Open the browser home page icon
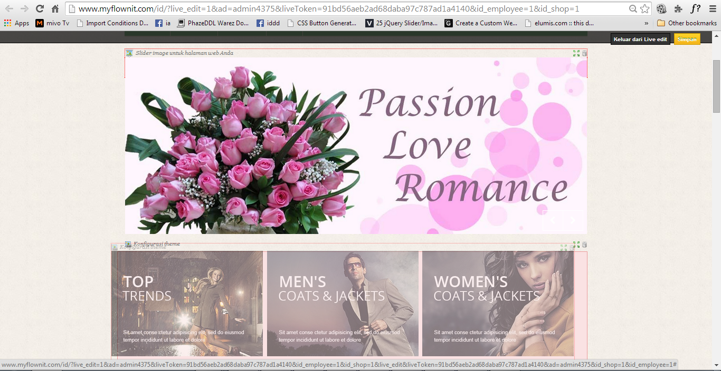721x371 pixels. [55, 8]
